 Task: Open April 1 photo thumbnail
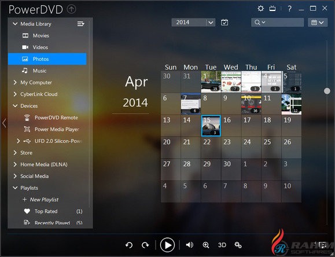(x=211, y=82)
